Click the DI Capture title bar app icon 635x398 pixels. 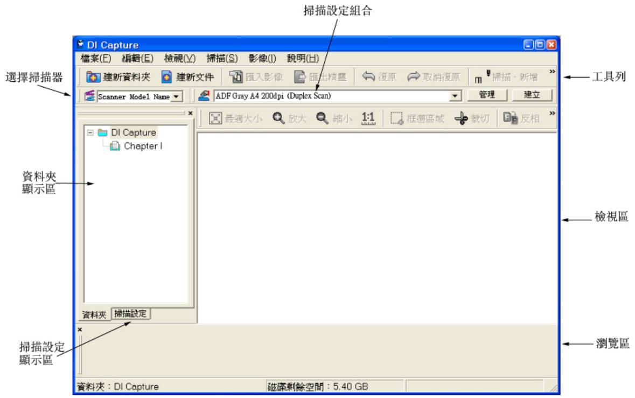click(80, 44)
